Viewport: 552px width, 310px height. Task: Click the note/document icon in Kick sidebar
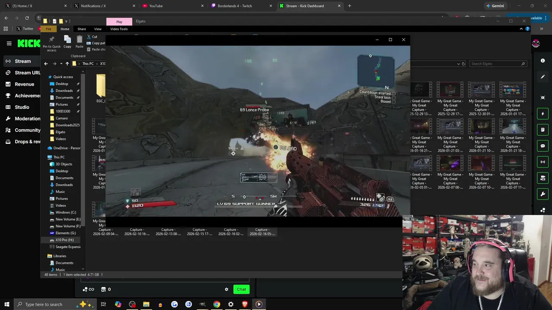pos(543,130)
